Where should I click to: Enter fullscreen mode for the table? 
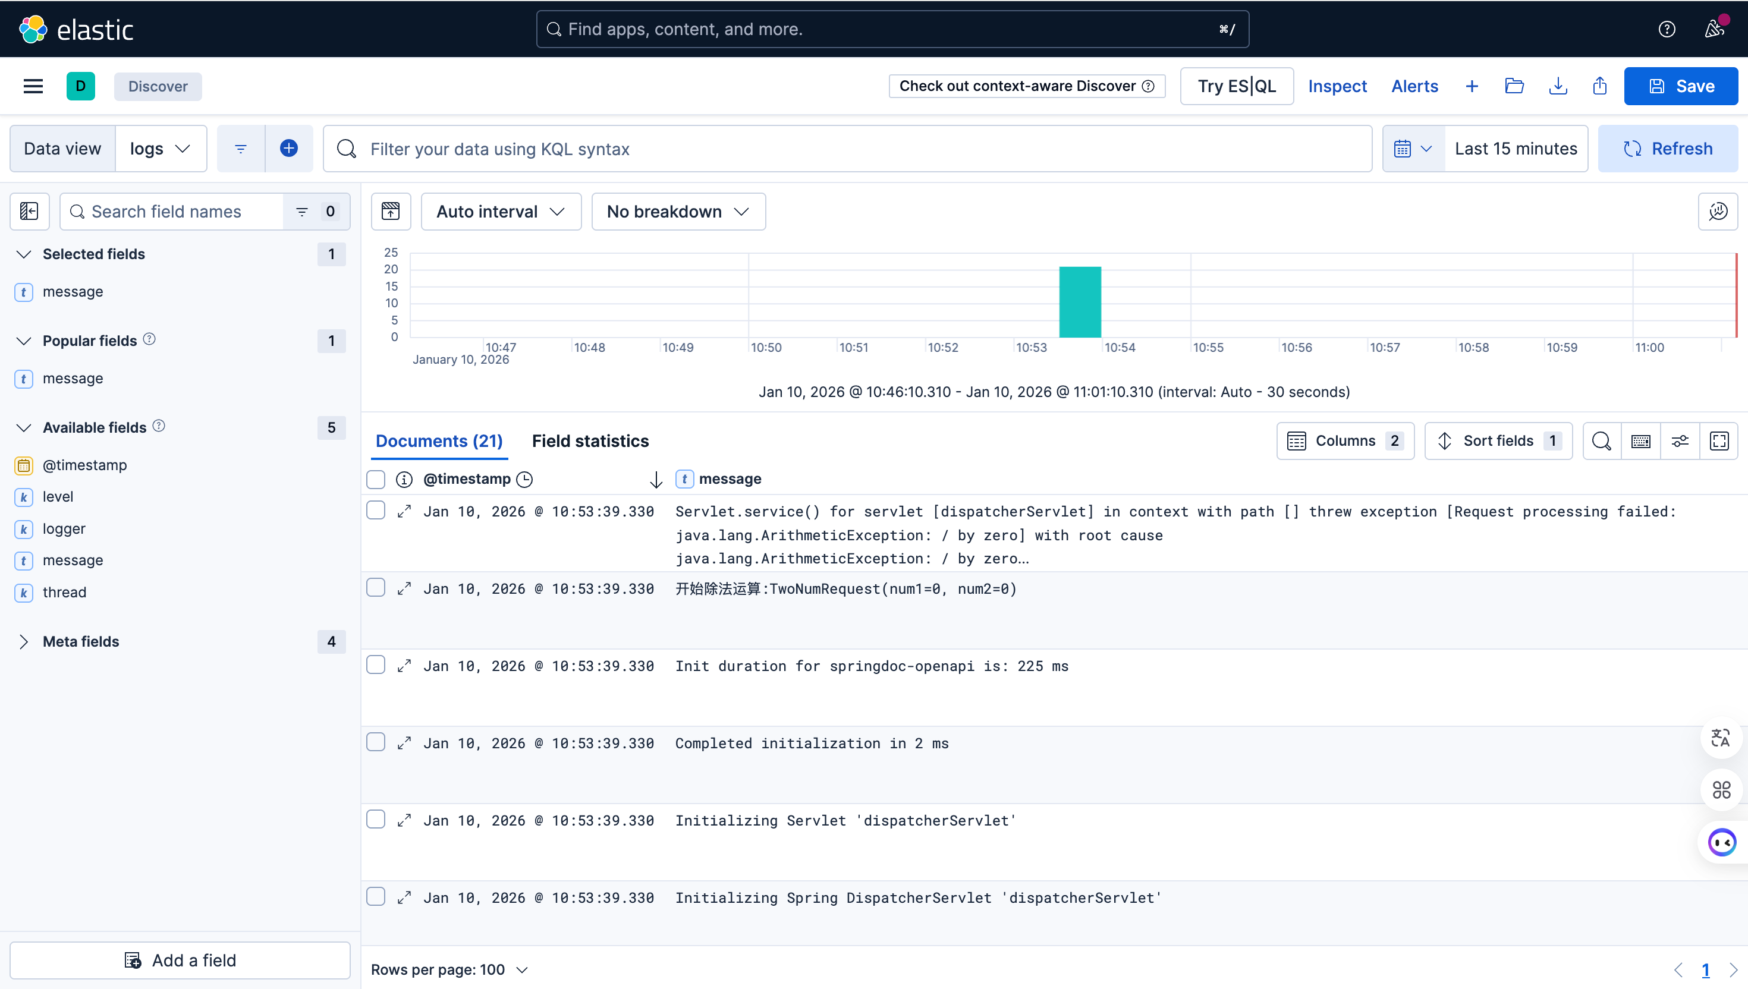(1719, 441)
